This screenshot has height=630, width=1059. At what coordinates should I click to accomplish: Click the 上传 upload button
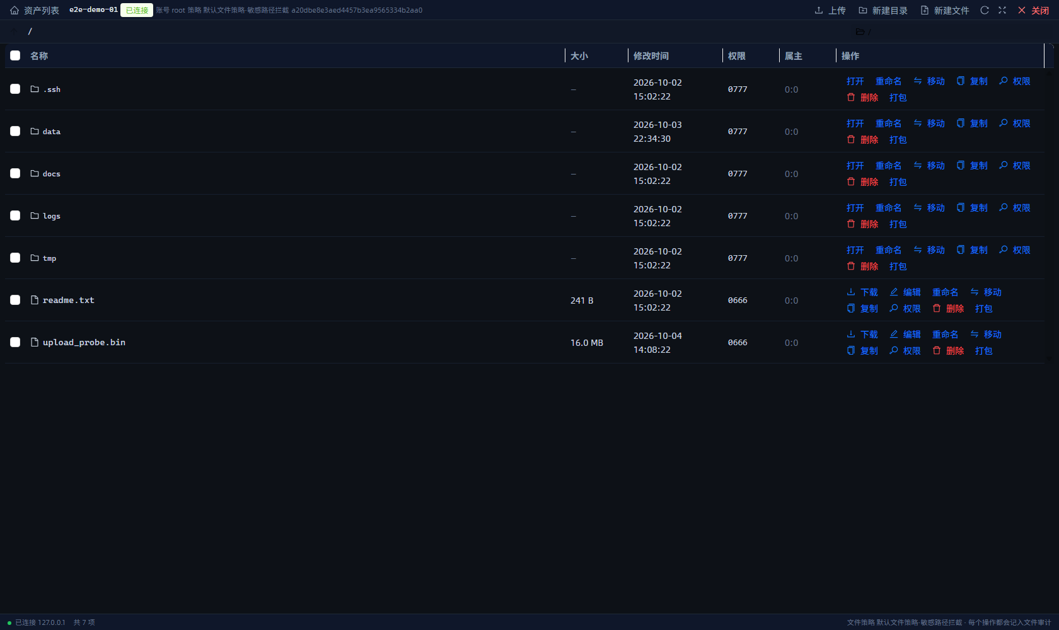(830, 10)
